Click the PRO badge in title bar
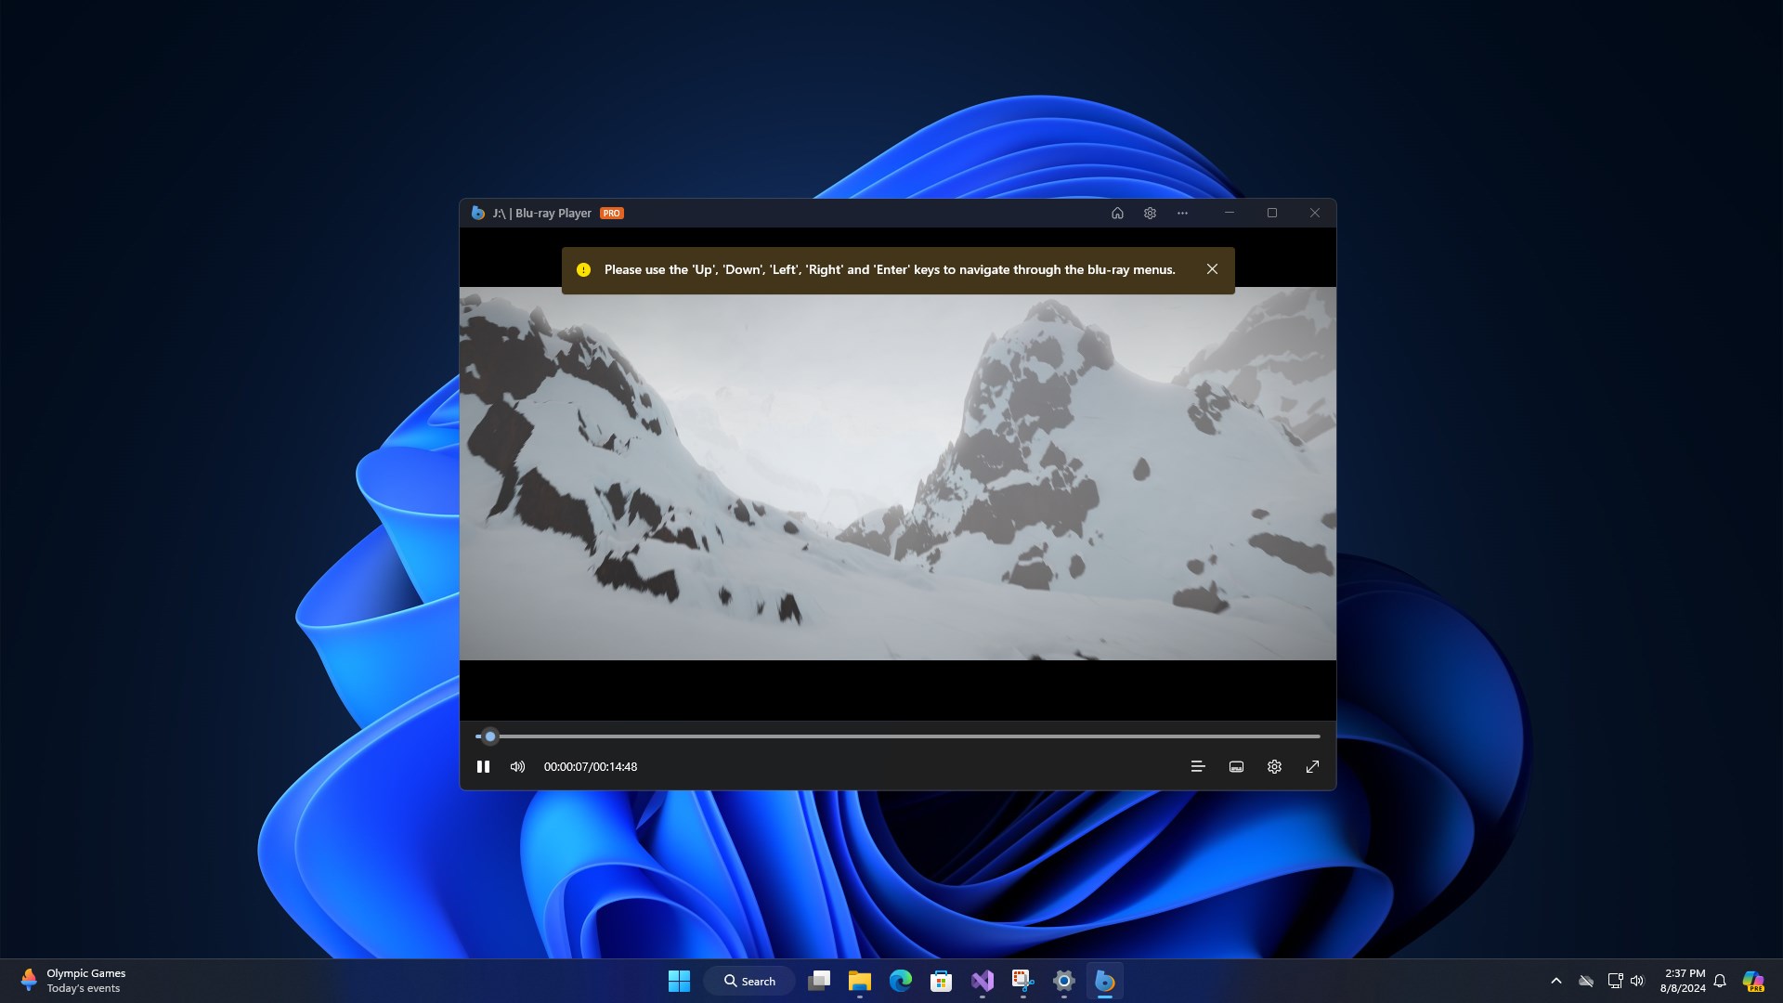The image size is (1783, 1003). pos(611,213)
